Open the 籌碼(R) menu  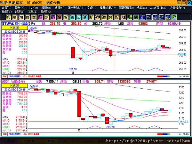[46, 8]
